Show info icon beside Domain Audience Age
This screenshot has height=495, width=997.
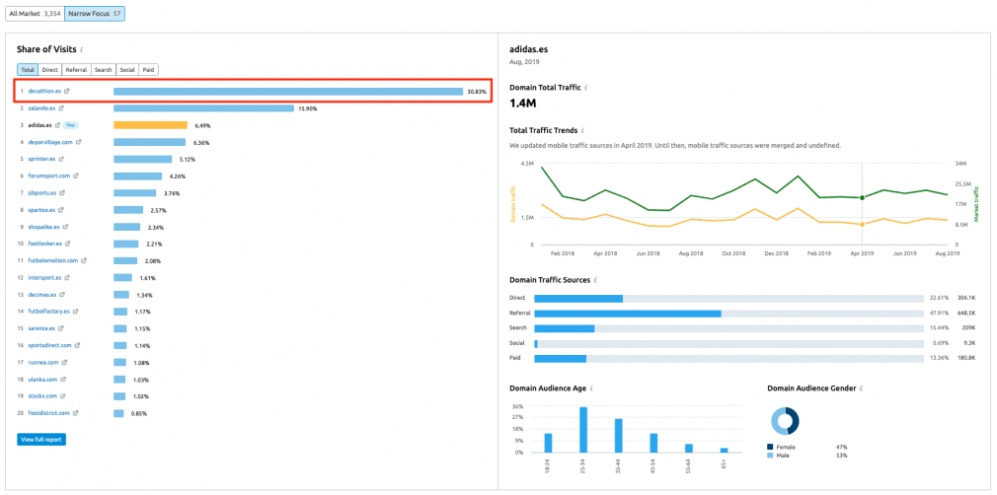click(x=591, y=388)
